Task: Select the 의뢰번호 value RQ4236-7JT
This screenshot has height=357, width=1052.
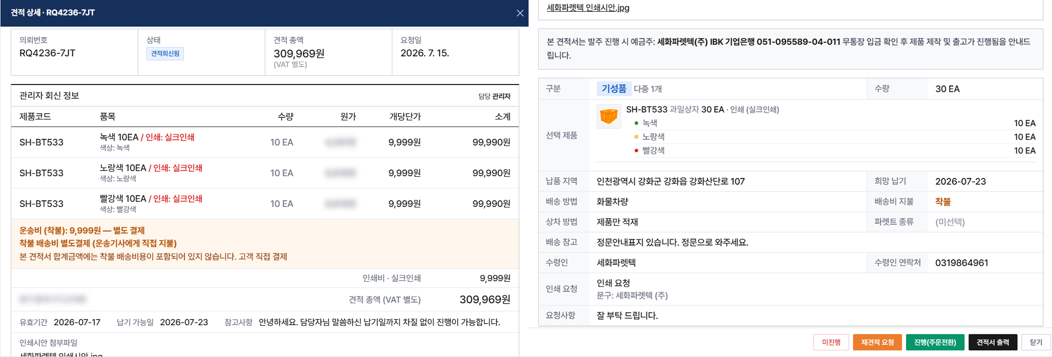Action: tap(48, 53)
